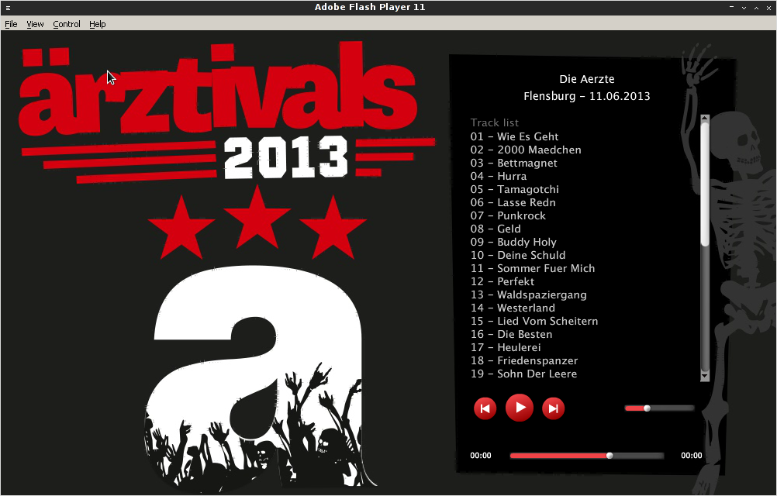
Task: Skip to the next track
Action: point(554,408)
